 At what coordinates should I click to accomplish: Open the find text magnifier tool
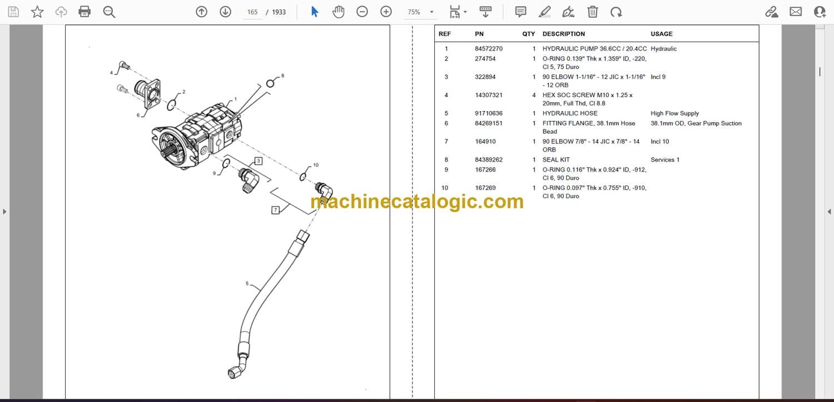coord(109,12)
